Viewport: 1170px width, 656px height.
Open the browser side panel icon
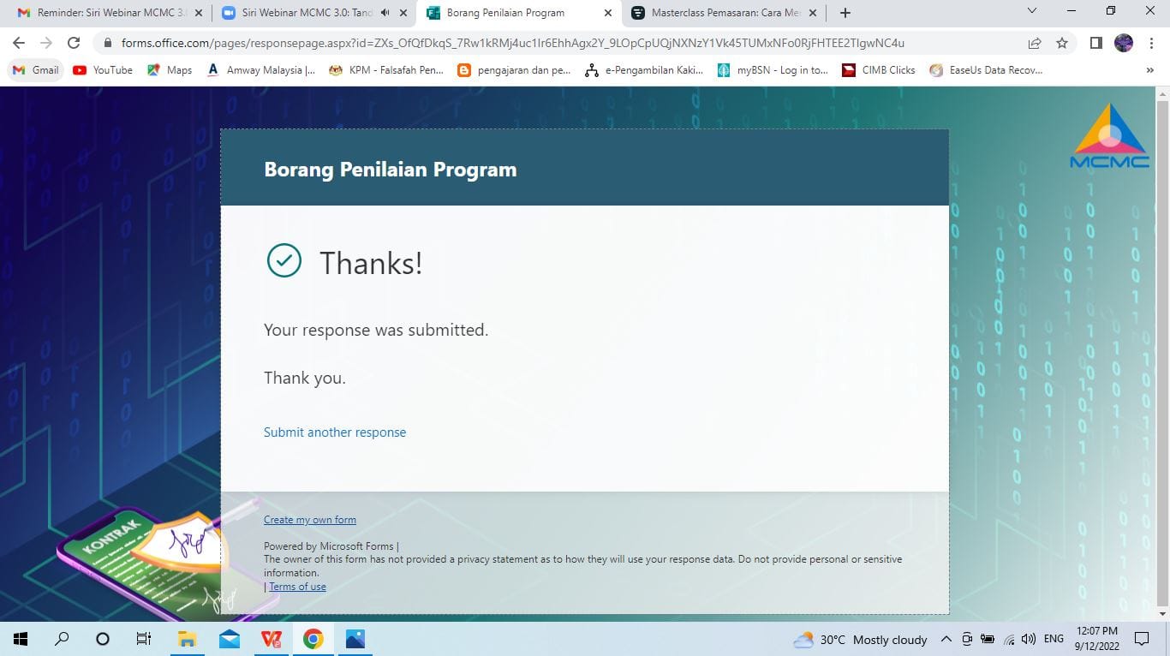[1095, 43]
